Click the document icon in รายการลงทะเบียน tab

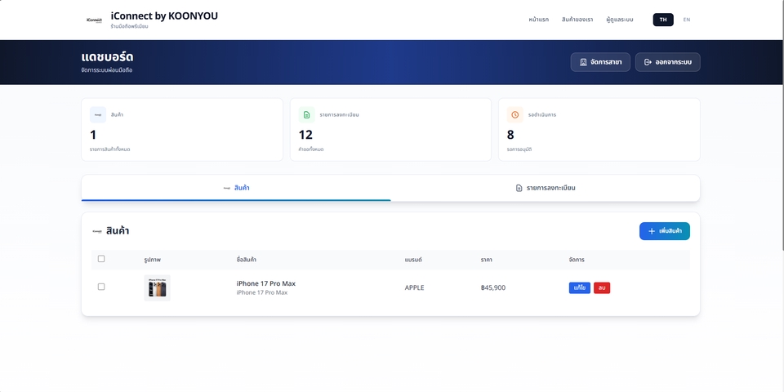(x=519, y=188)
